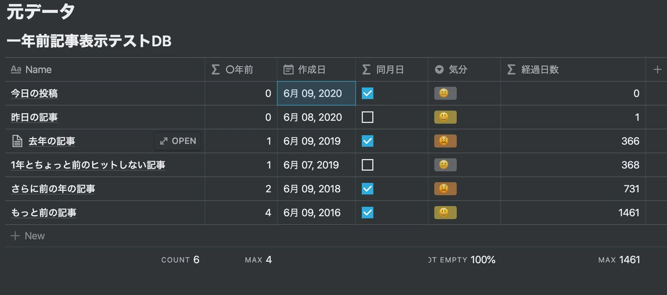Open the 気分 column header menu
The height and width of the screenshot is (295, 667).
click(464, 70)
